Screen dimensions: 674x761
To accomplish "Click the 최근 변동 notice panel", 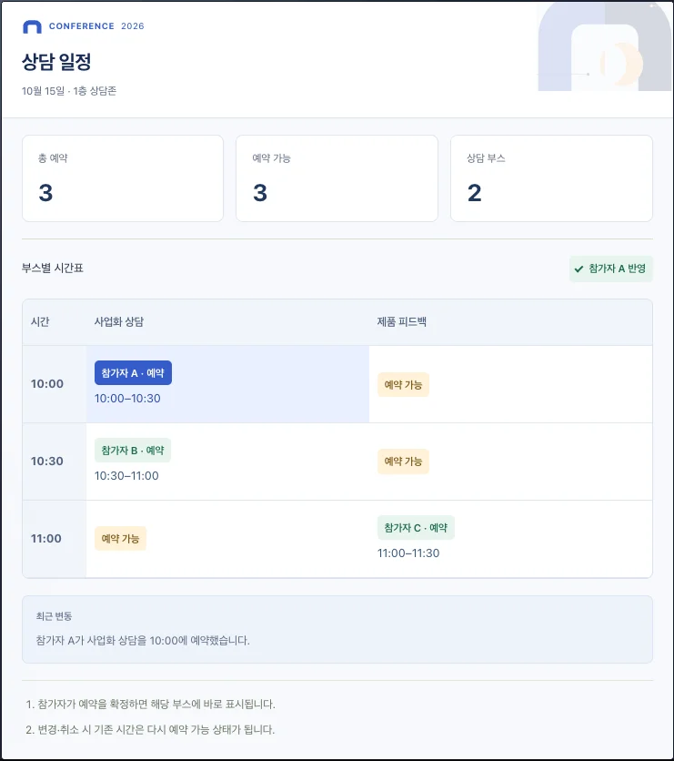I will pos(337,630).
